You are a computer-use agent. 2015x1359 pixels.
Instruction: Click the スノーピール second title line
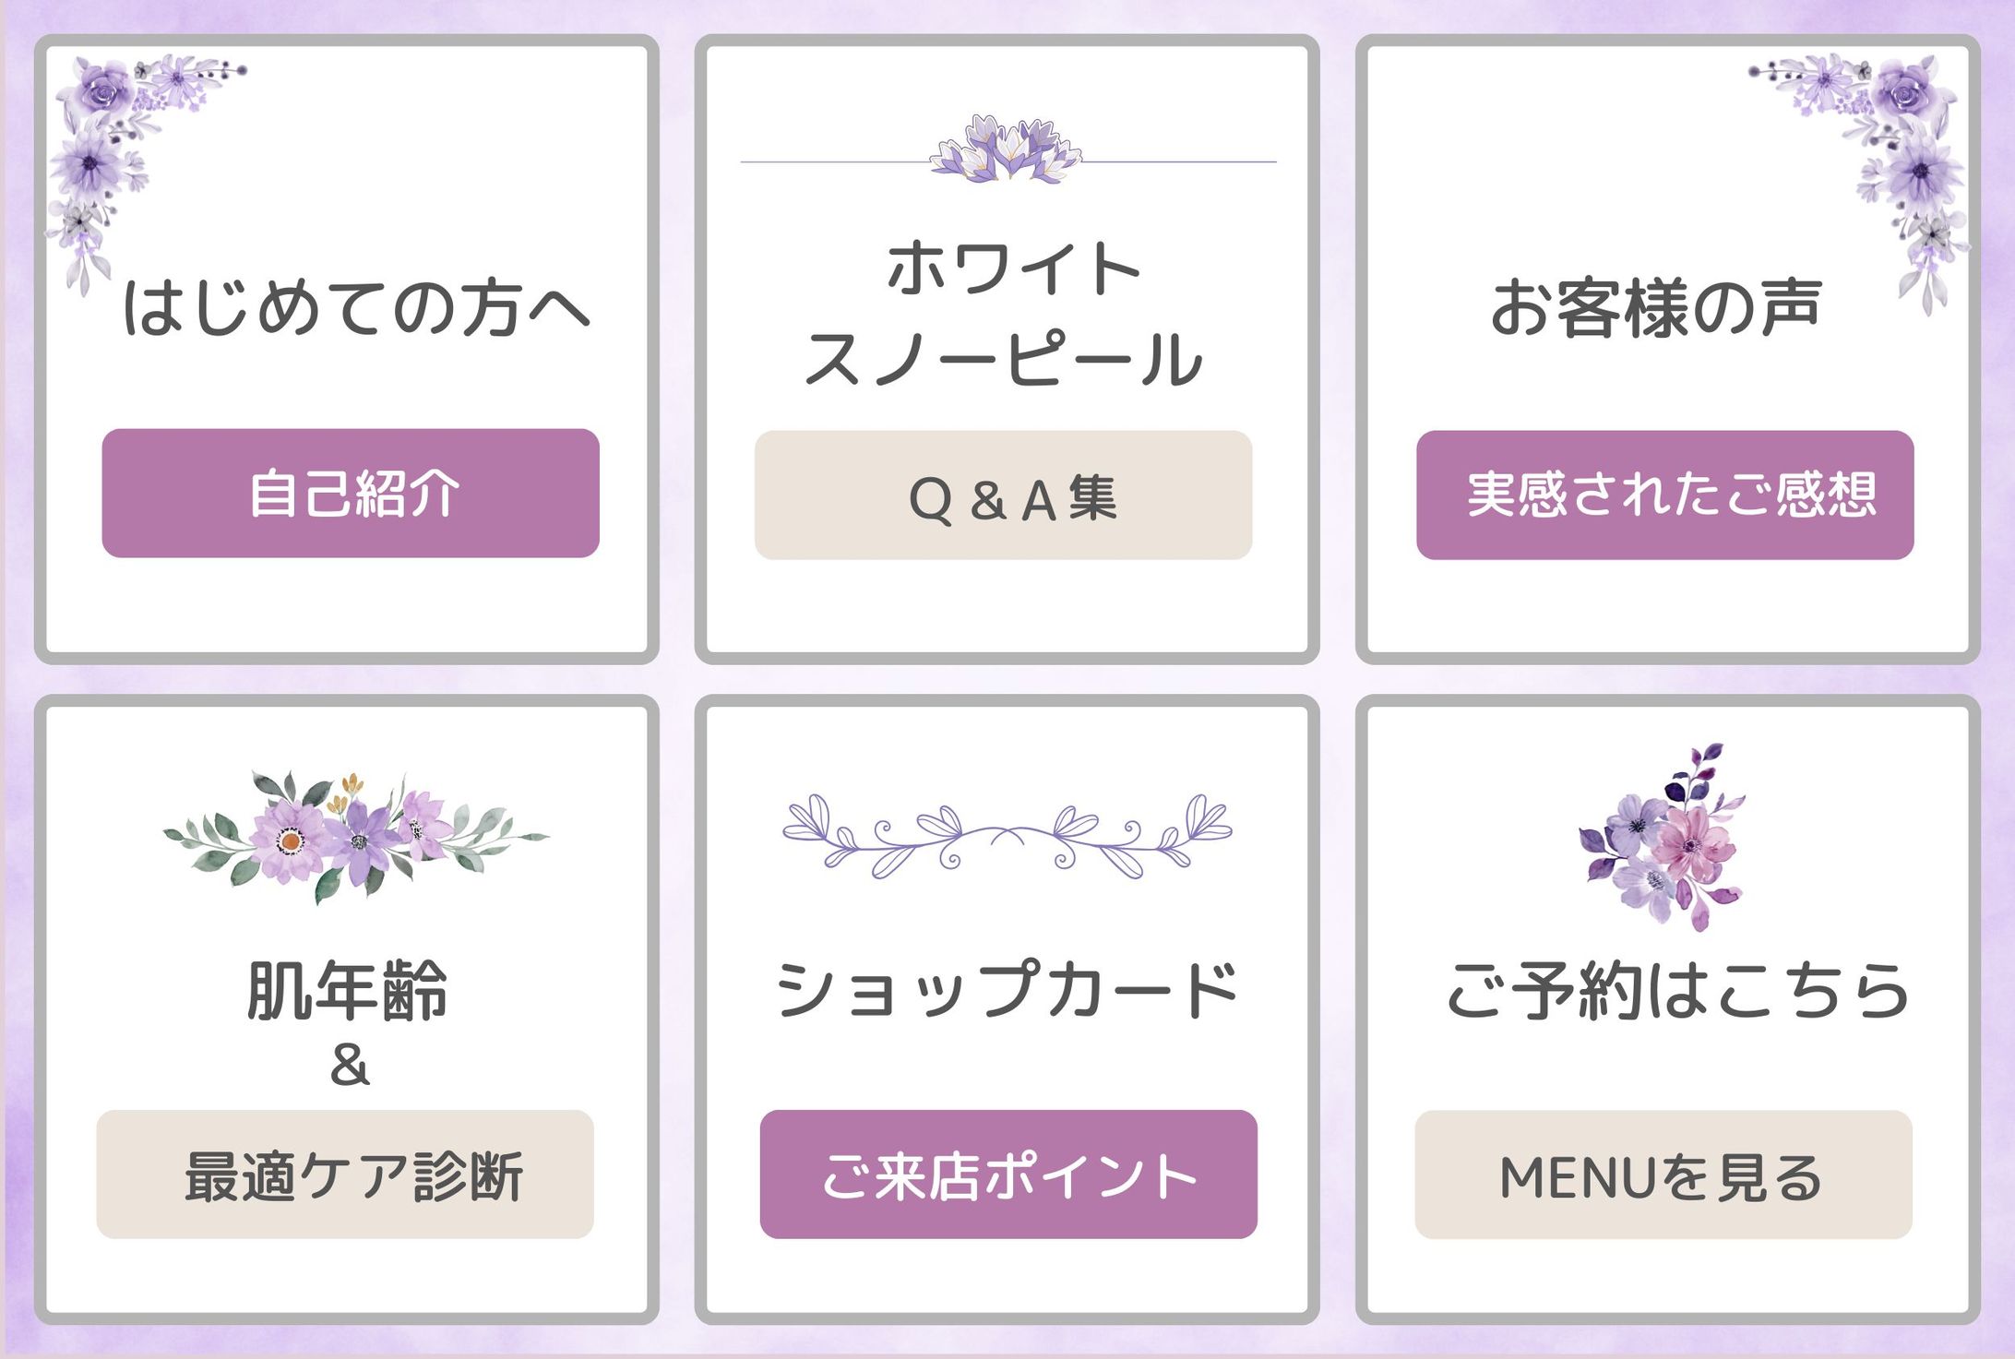1004,360
